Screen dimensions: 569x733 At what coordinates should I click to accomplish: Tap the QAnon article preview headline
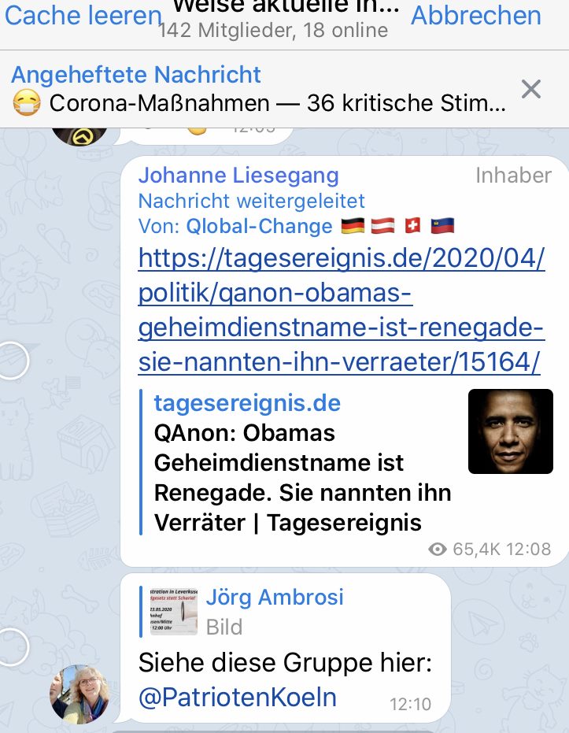pos(302,478)
